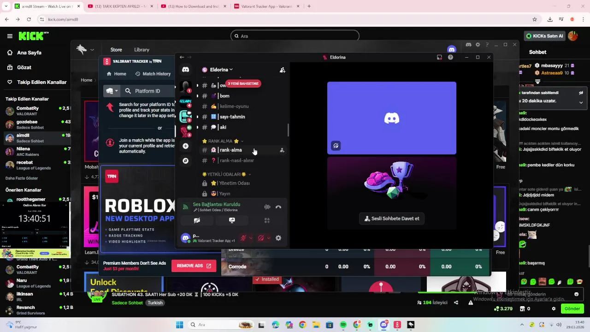
Task: Switch to Valorant Tracker Chrome tab
Action: pyautogui.click(x=267, y=6)
